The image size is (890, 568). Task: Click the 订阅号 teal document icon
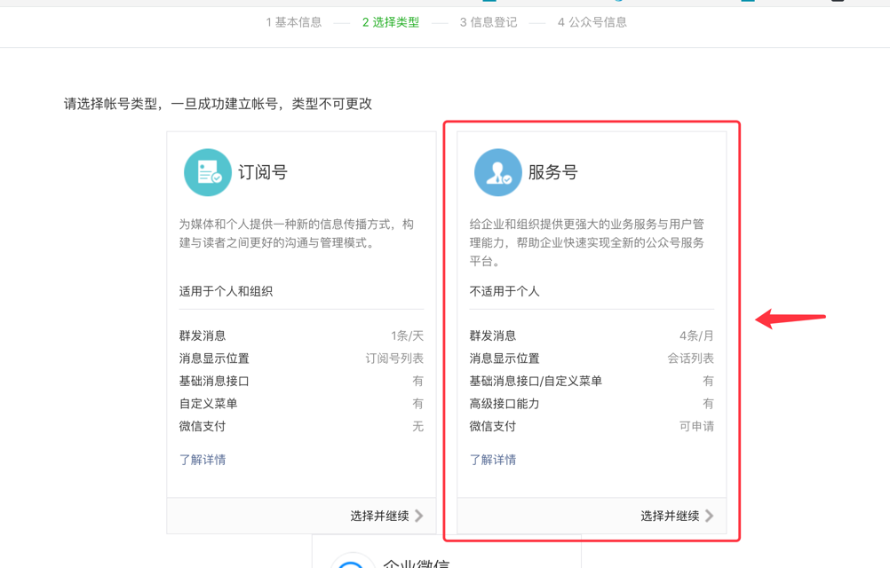click(208, 172)
